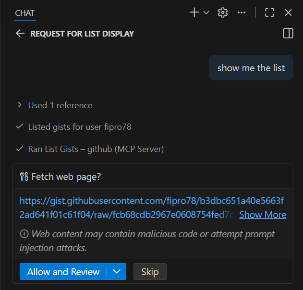Screen dimensions: 303x290
Task: Select "Ran List Gists – github" step
Action: 96,149
